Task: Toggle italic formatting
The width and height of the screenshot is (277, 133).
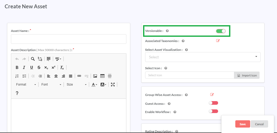Action: [x=24, y=67]
